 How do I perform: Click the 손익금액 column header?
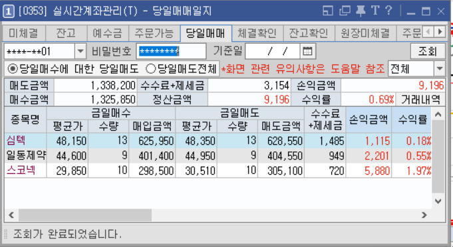369,120
